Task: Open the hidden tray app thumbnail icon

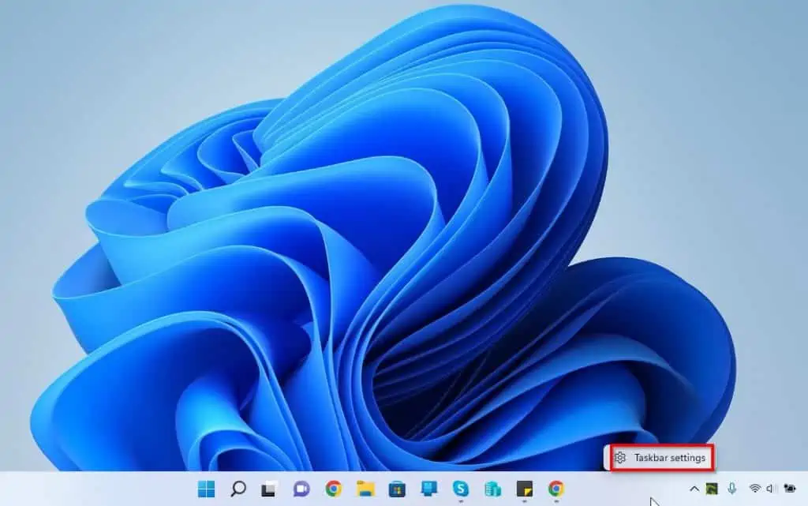Action: (x=711, y=488)
